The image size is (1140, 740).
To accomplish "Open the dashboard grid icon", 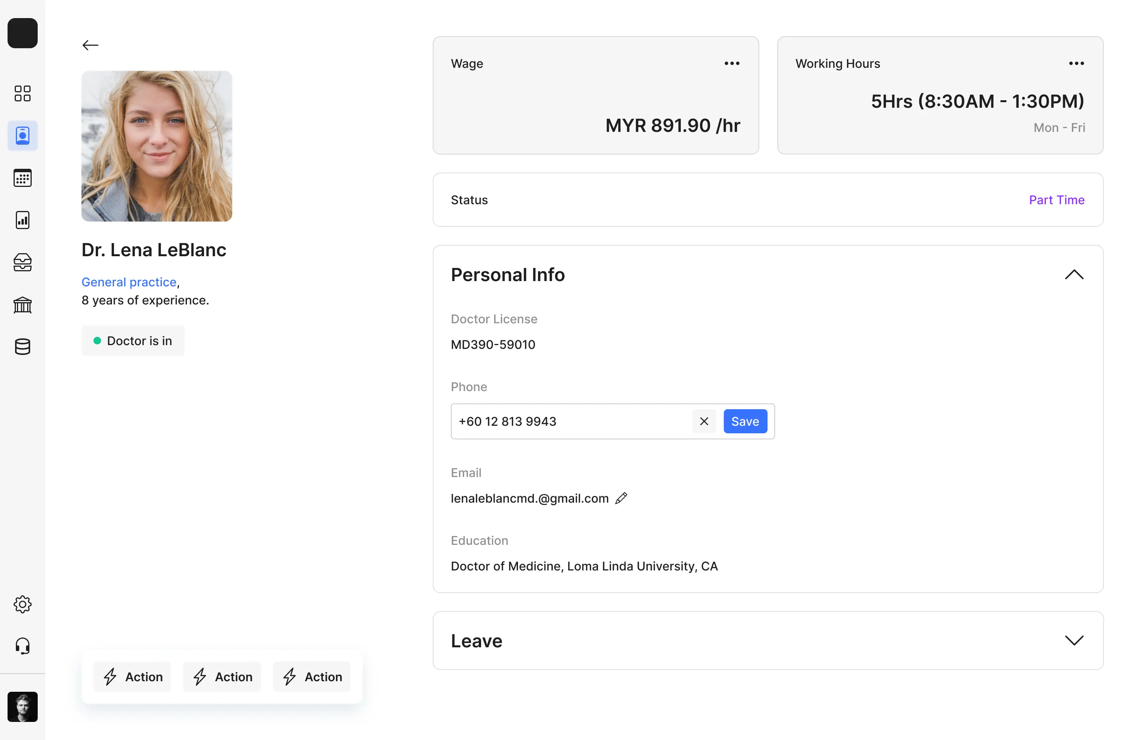I will [x=23, y=93].
